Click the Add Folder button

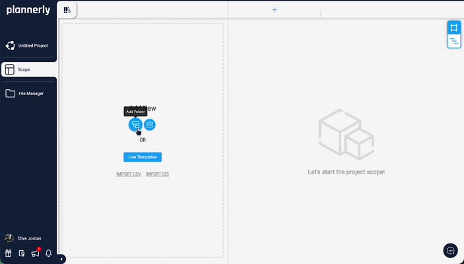(x=135, y=125)
